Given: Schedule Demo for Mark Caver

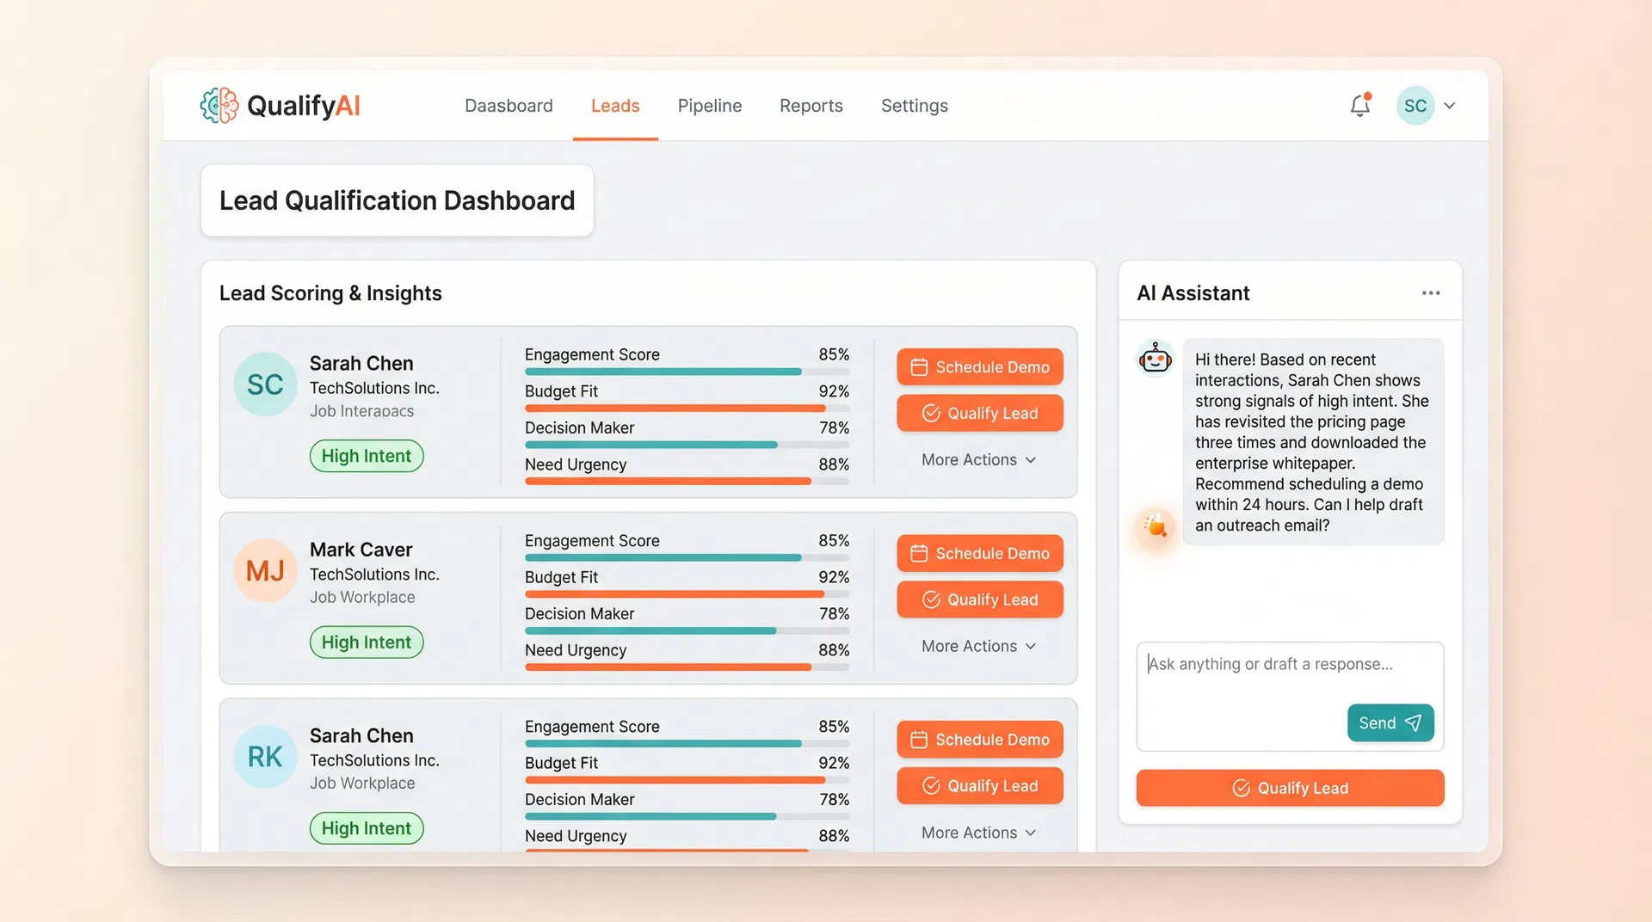Looking at the screenshot, I should tap(980, 554).
